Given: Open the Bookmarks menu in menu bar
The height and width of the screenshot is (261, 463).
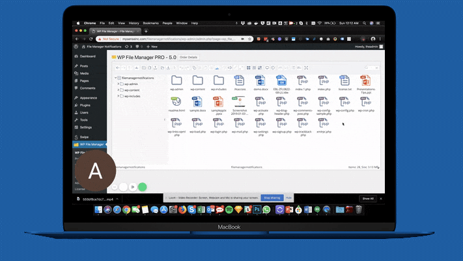Looking at the screenshot, I should click(150, 23).
